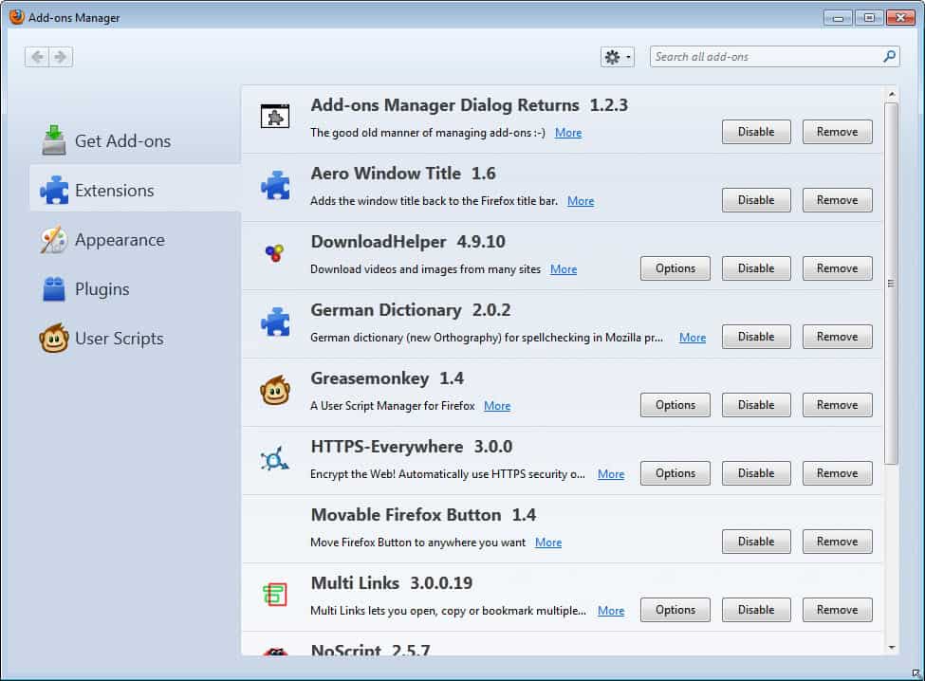This screenshot has height=681, width=925.
Task: Disable the Greasemonkey extension
Action: click(756, 405)
